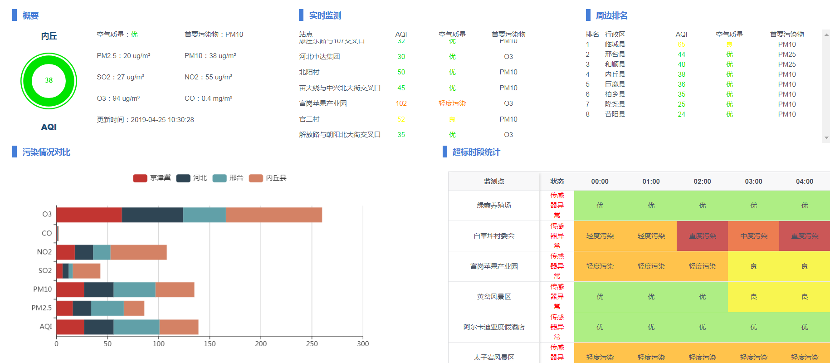Click the 传感器异常 status for 绿鑫养殖场
This screenshot has height=363, width=830.
557,206
